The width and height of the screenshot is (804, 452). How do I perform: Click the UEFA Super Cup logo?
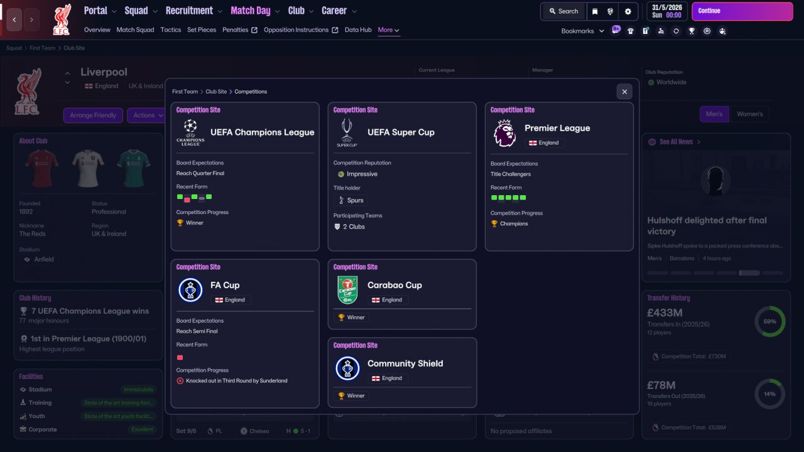coord(347,132)
